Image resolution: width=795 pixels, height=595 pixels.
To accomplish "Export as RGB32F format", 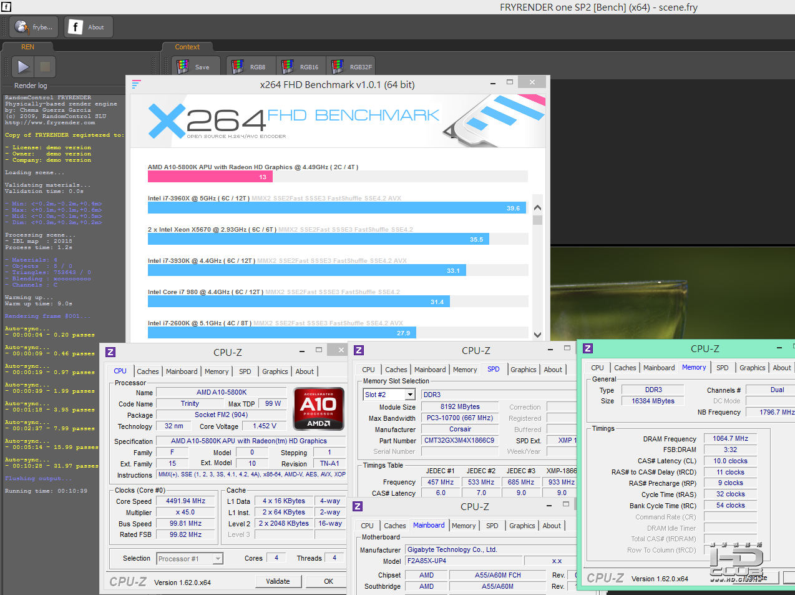I will click(352, 67).
